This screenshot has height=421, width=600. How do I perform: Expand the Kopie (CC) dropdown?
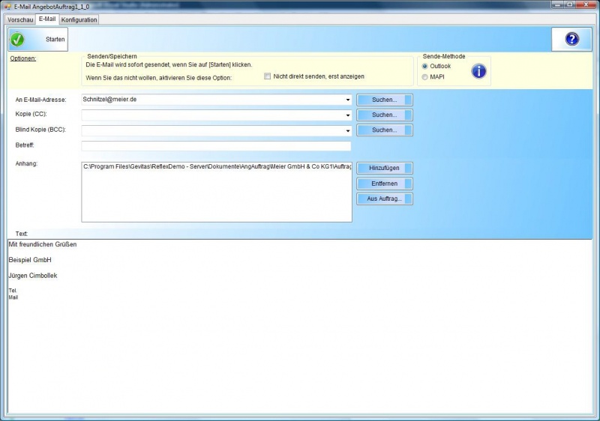[348, 115]
